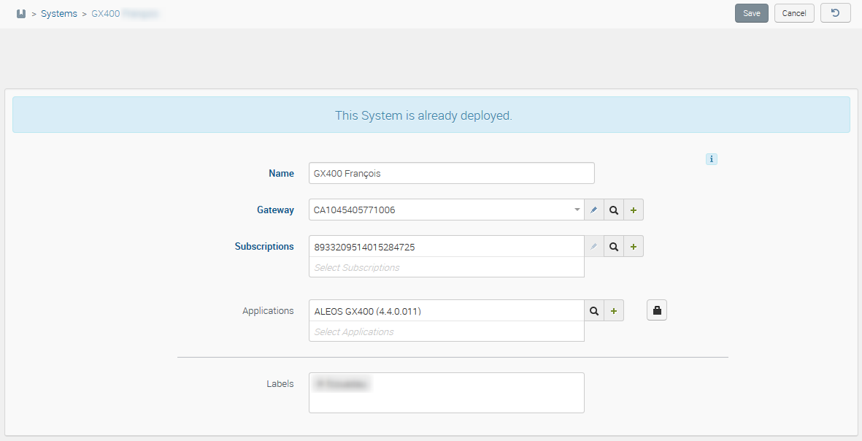Click the GX400 breadcrumb entry
This screenshot has width=862, height=441.
coord(106,14)
